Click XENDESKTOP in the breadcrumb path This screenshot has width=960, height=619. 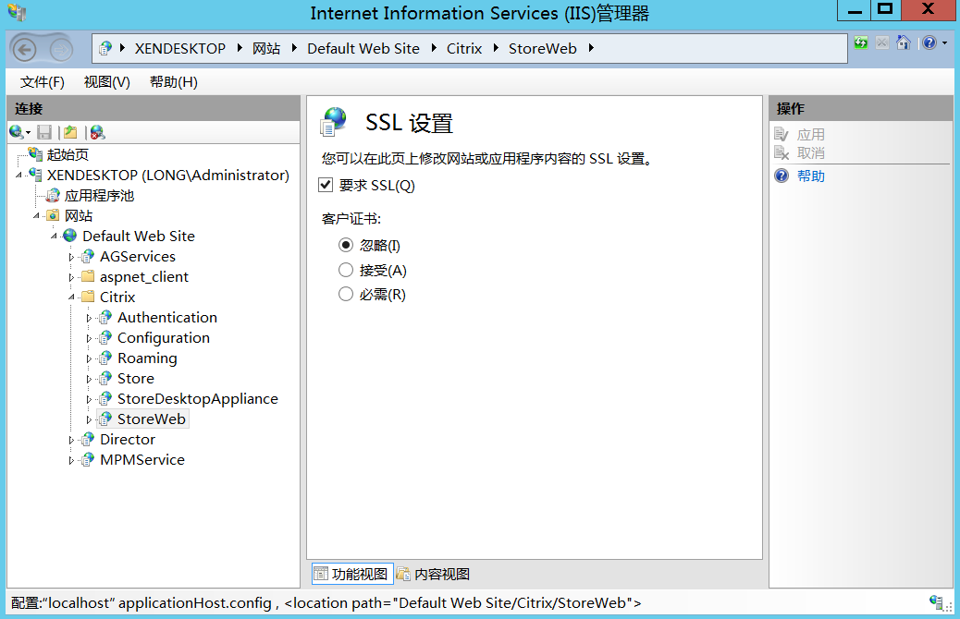[x=180, y=48]
